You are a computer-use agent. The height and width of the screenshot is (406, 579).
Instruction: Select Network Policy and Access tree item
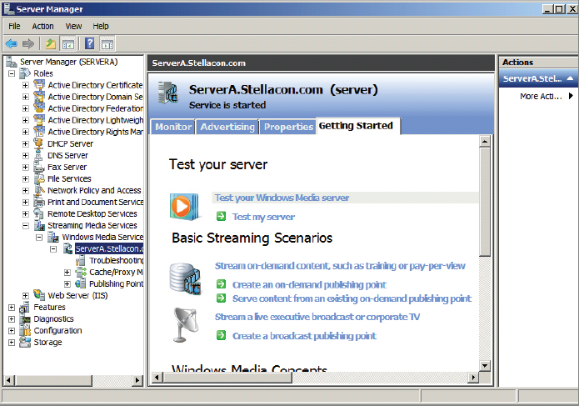tap(94, 190)
